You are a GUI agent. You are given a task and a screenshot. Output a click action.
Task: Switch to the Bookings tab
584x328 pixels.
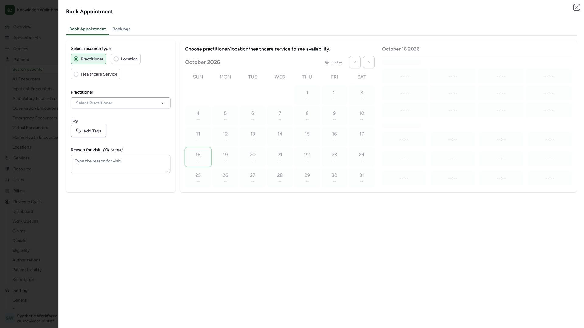coord(121,29)
